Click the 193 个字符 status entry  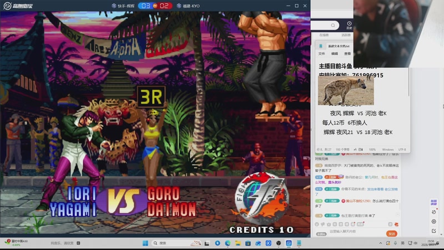click(x=342, y=149)
